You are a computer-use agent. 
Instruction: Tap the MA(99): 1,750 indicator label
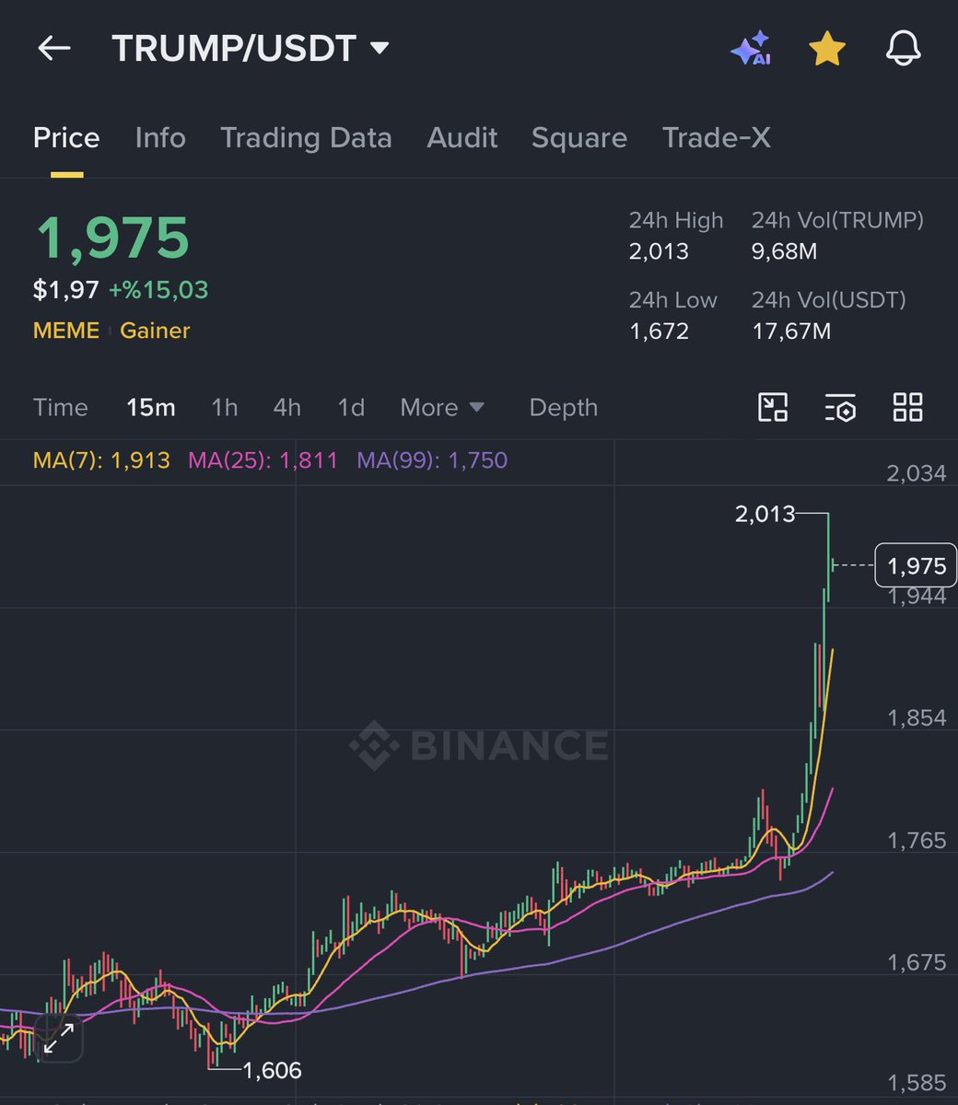coord(432,459)
